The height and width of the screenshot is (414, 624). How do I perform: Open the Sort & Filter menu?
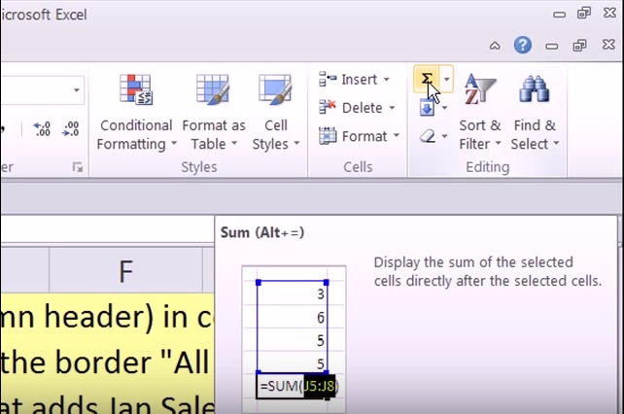pyautogui.click(x=480, y=112)
